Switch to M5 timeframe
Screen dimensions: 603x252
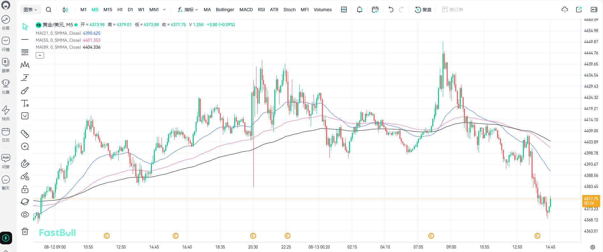tap(95, 10)
